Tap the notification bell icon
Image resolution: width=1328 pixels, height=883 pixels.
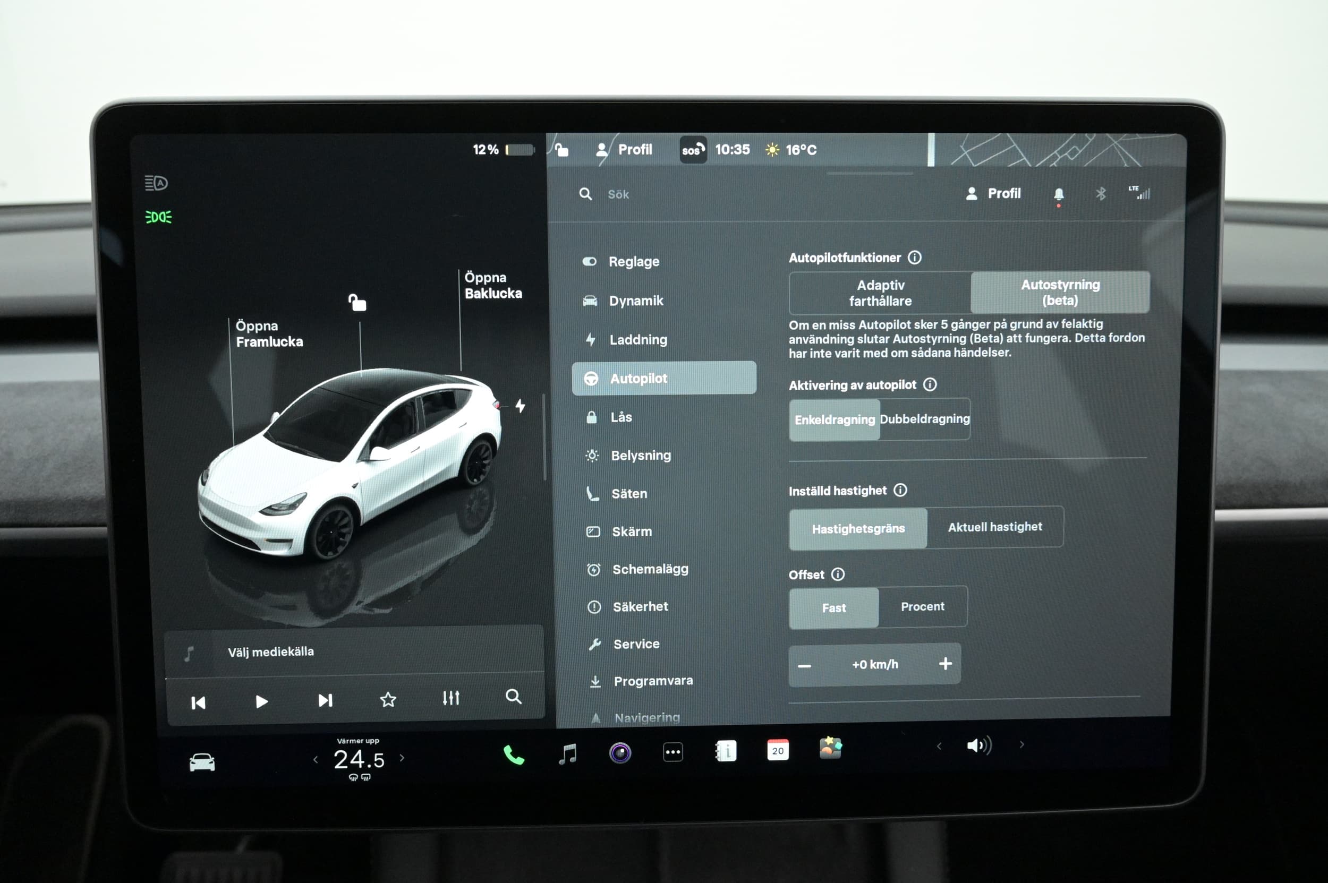(1059, 194)
